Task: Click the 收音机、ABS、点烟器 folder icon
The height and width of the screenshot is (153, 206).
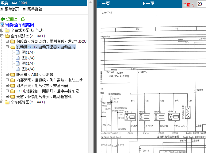Action: (x=13, y=75)
